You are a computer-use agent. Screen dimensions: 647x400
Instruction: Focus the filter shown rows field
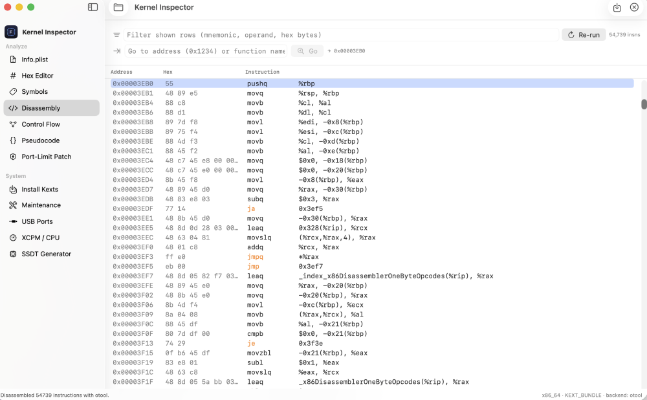point(341,35)
